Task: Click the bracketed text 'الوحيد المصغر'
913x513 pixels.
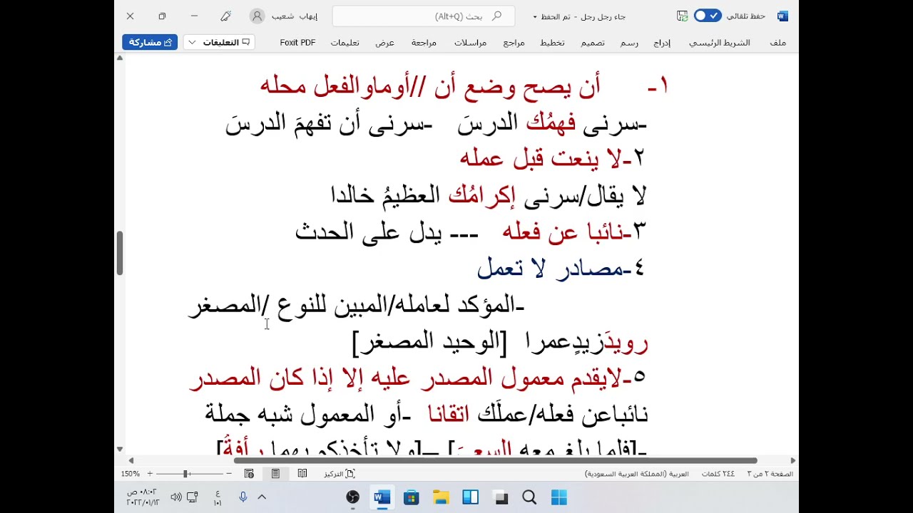Action: pyautogui.click(x=430, y=341)
